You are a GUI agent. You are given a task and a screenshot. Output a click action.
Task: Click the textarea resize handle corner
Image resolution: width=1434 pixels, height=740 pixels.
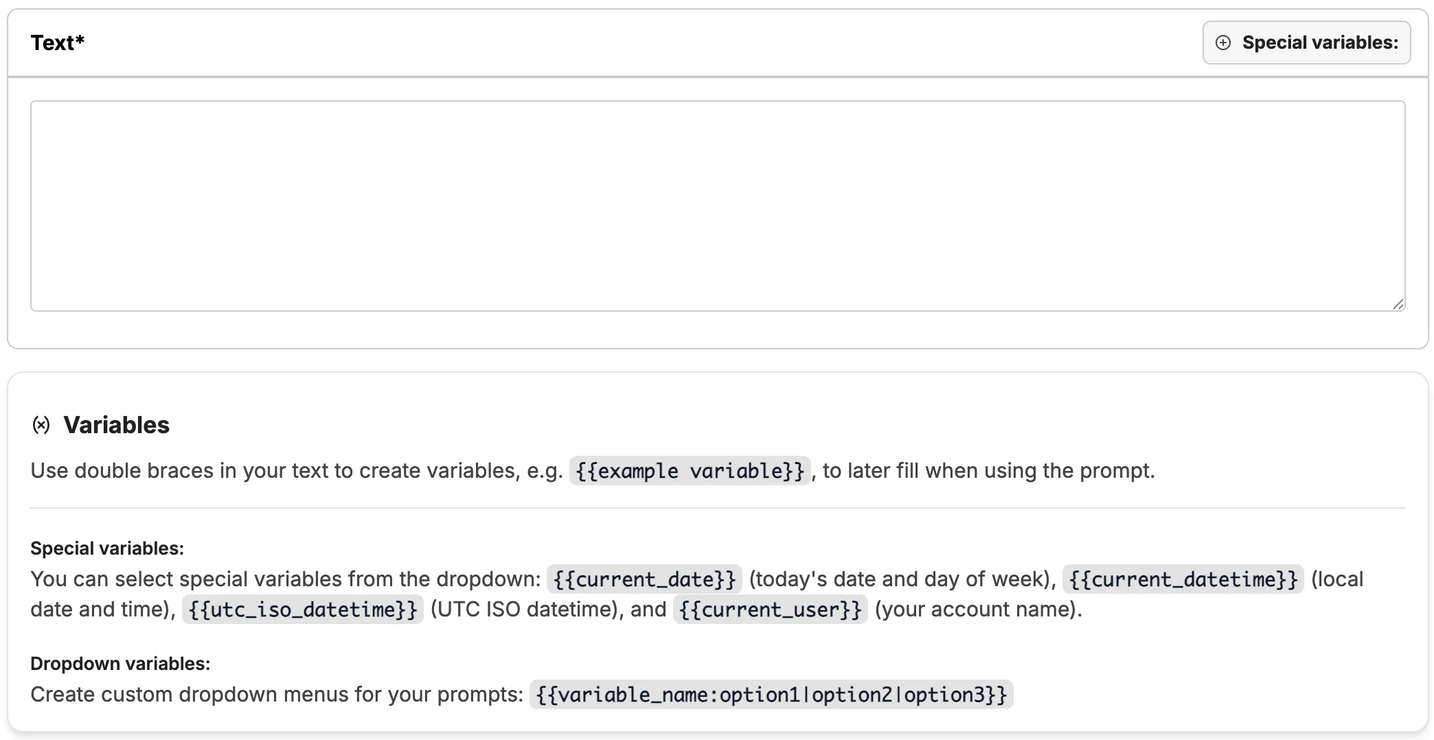1398,304
